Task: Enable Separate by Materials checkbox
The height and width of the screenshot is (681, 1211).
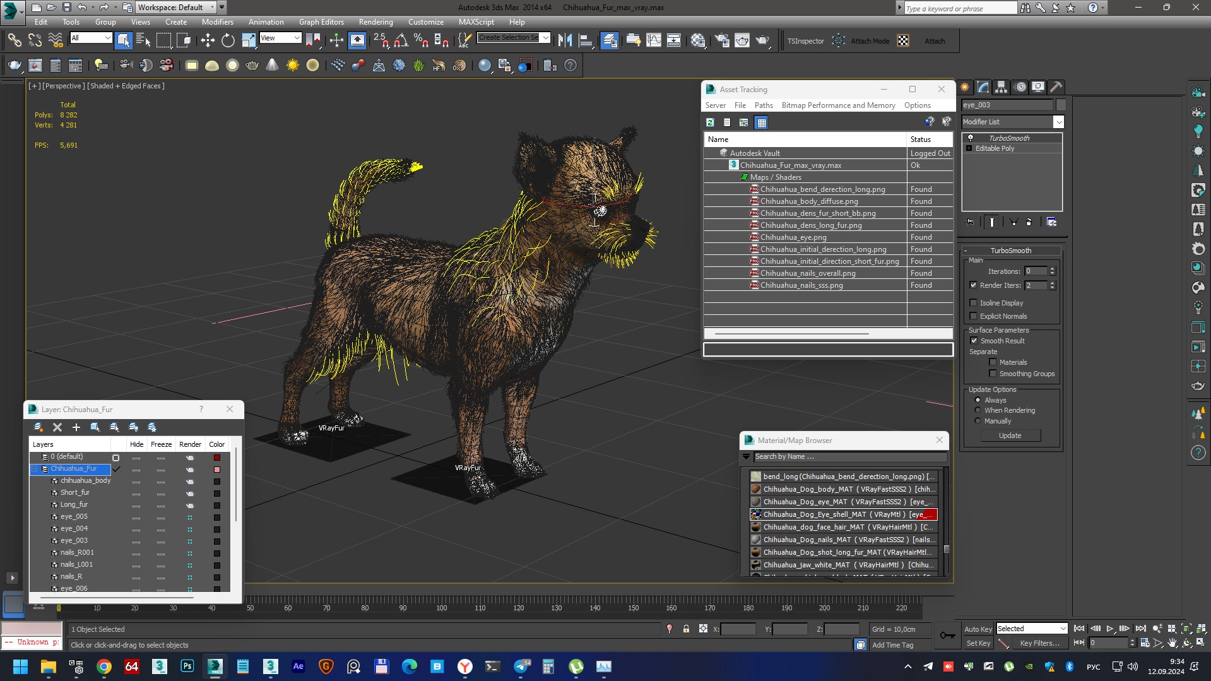Action: pos(993,362)
